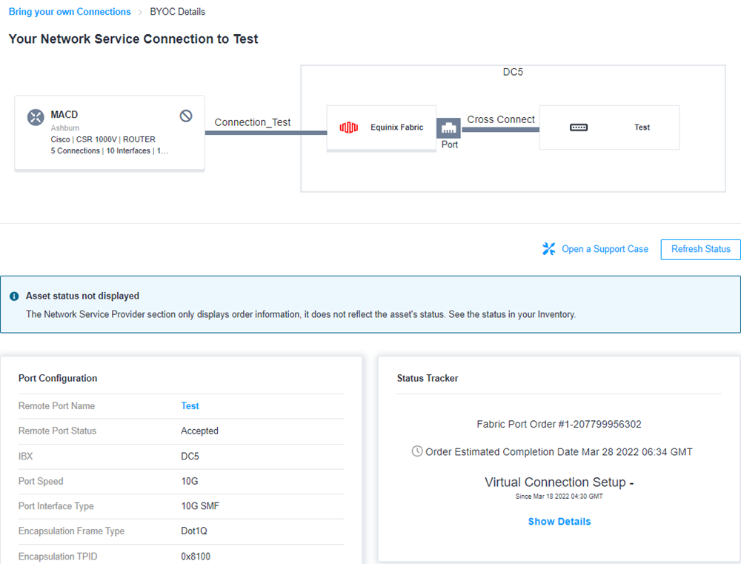Click the info icon in asset status banner
The width and height of the screenshot is (741, 564).
[x=14, y=296]
